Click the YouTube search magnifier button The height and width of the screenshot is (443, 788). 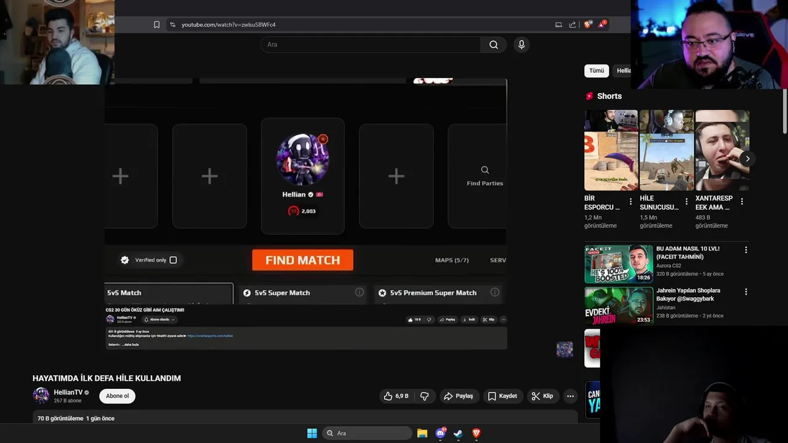coord(494,44)
